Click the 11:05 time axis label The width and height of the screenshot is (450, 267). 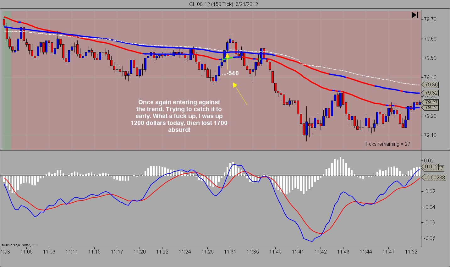(27, 252)
